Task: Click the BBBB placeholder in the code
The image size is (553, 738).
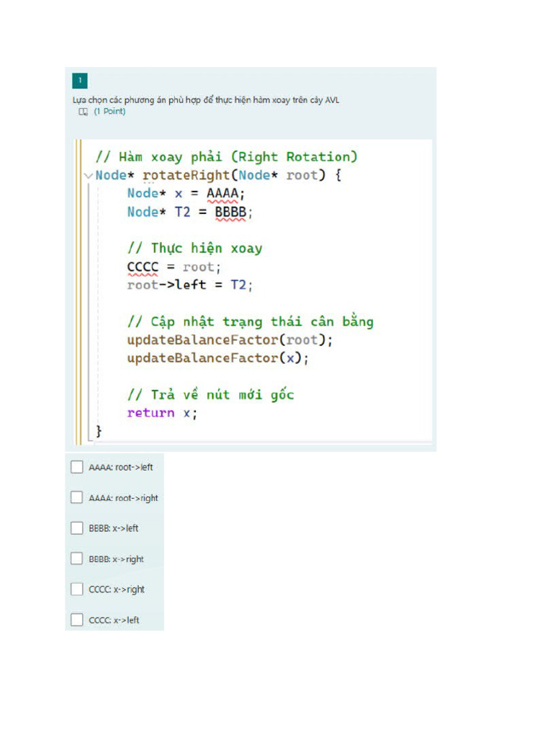Action: [x=232, y=212]
